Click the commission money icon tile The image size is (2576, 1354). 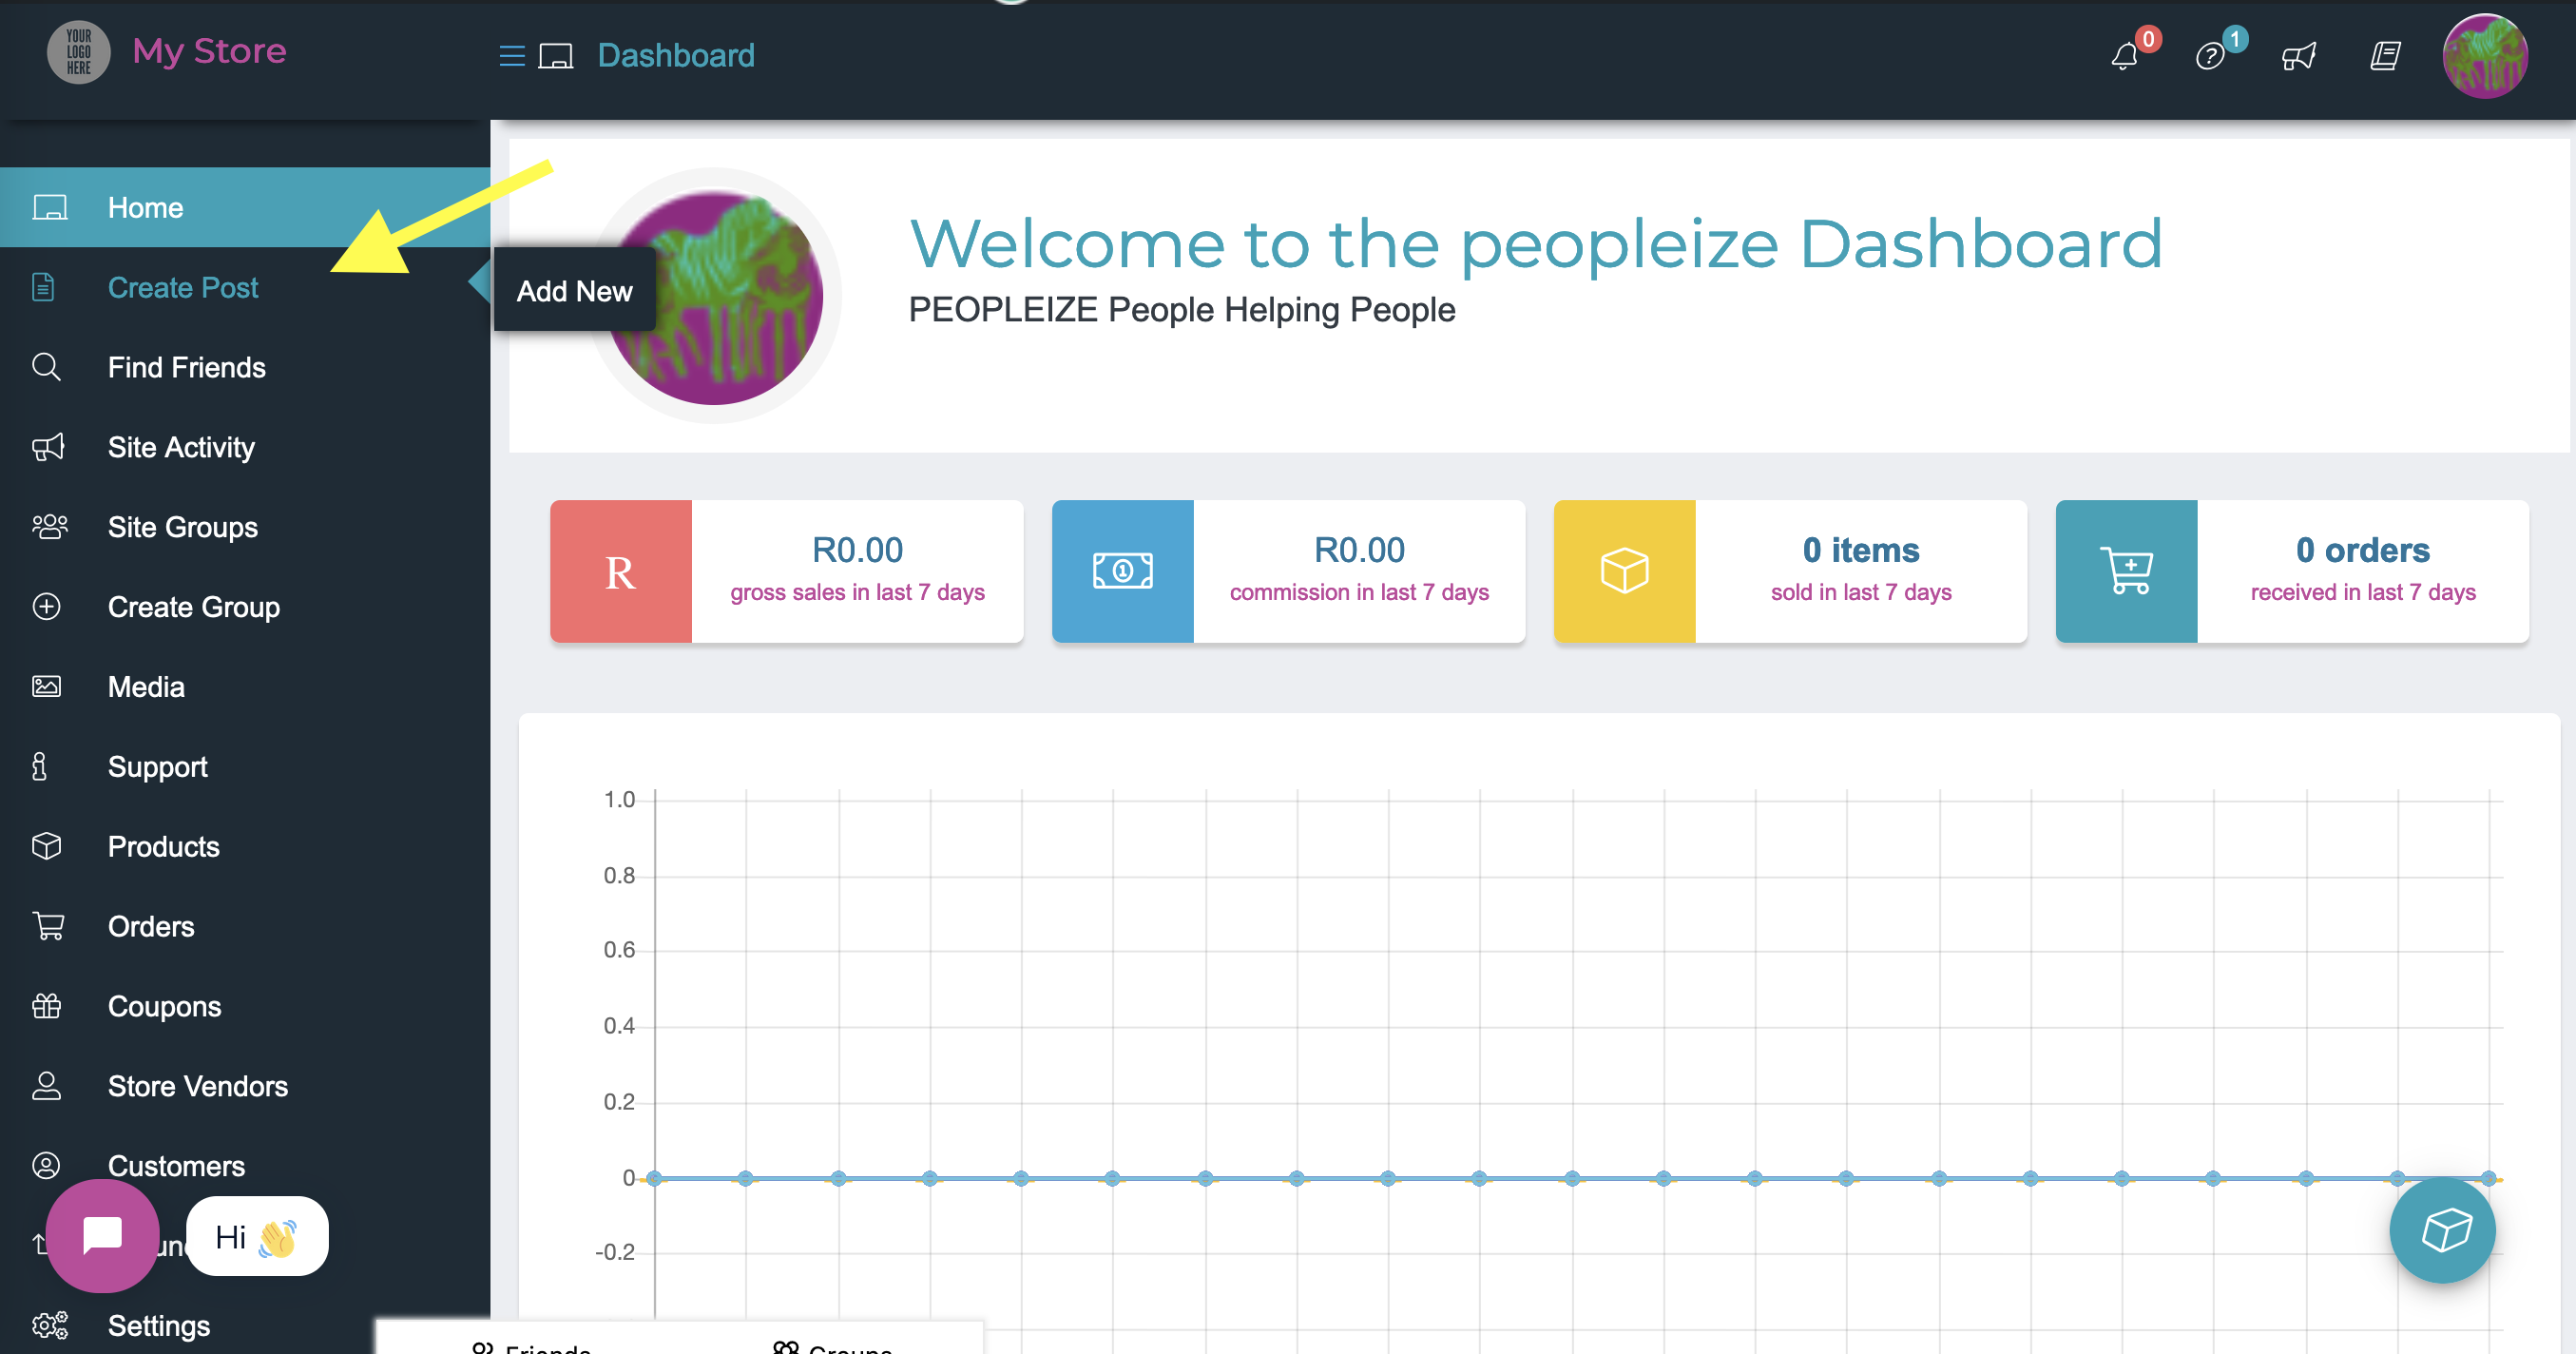1122,571
